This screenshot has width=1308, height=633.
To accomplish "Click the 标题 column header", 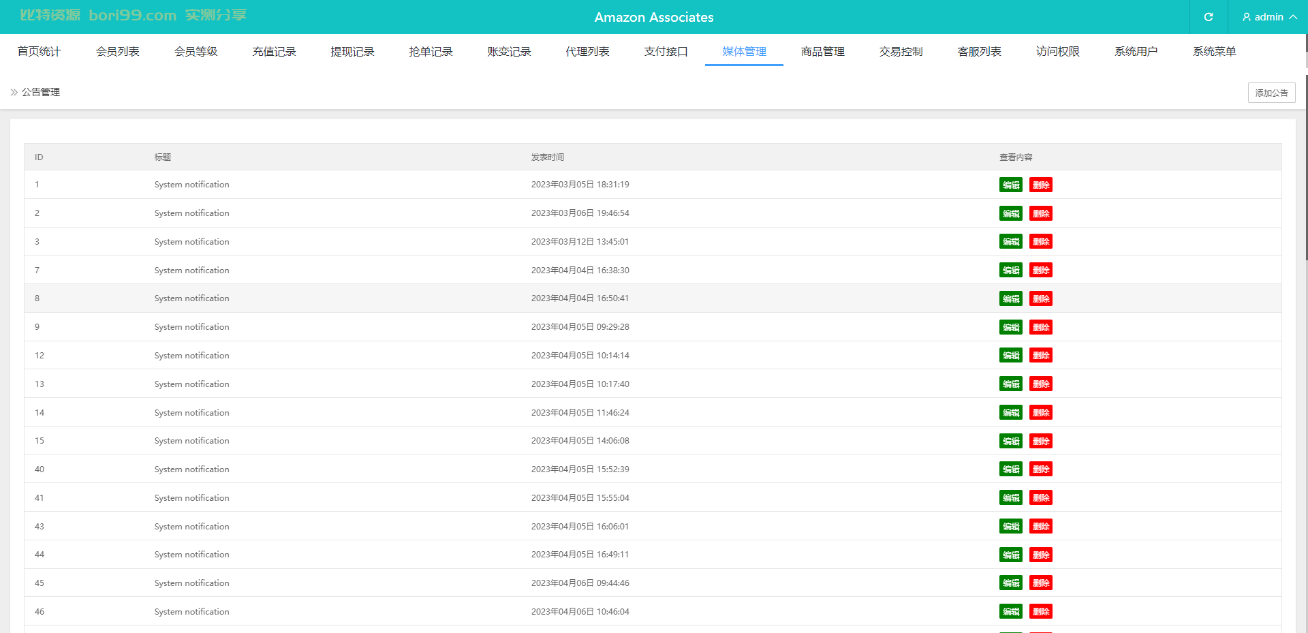I will (162, 157).
